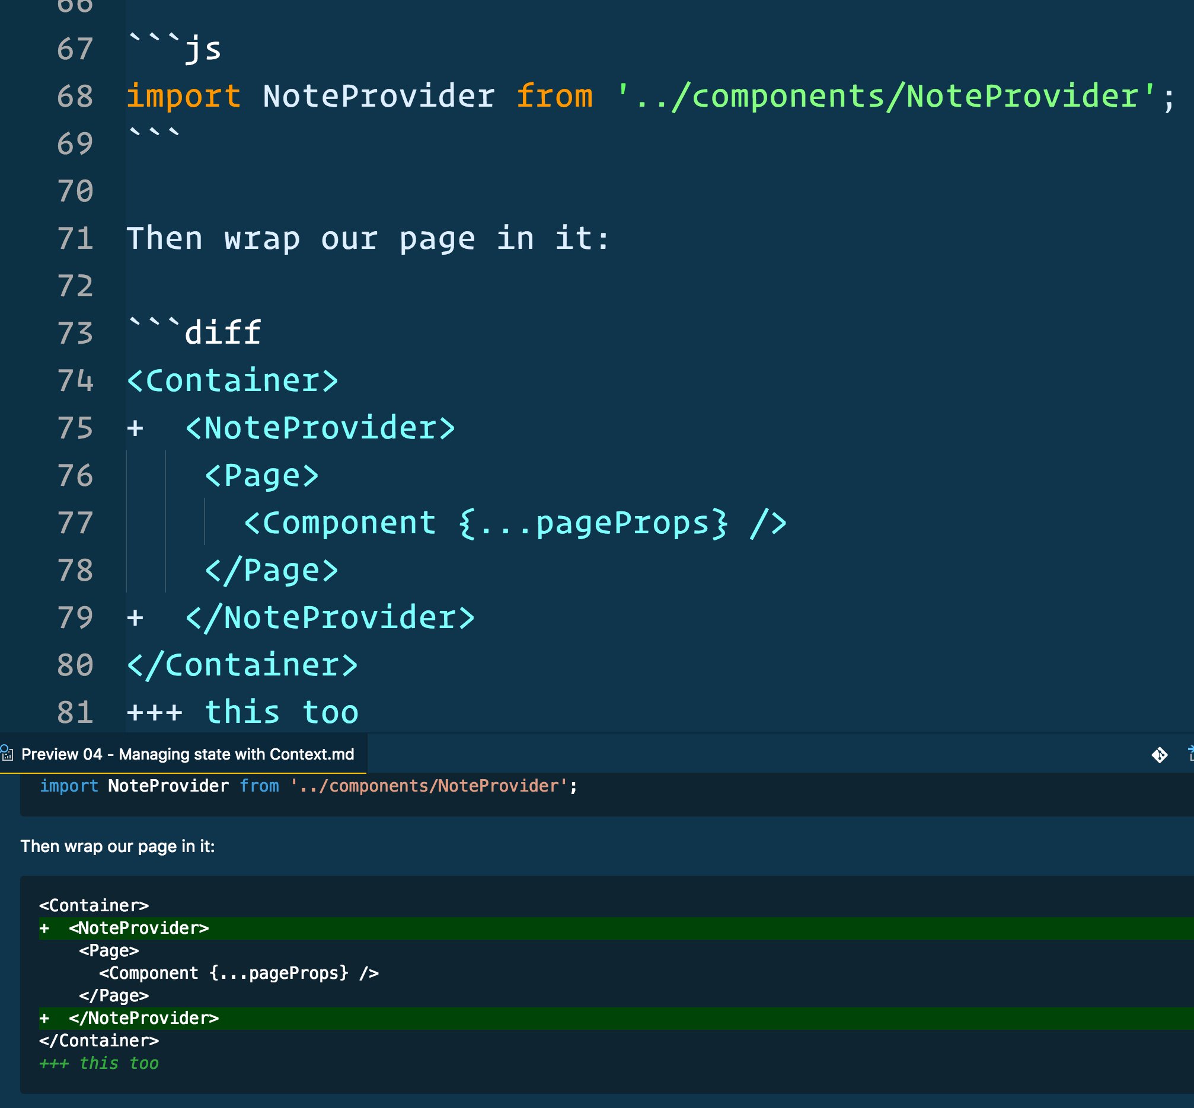Click the closing </NoteProvider> tag on editor line 79

[330, 617]
